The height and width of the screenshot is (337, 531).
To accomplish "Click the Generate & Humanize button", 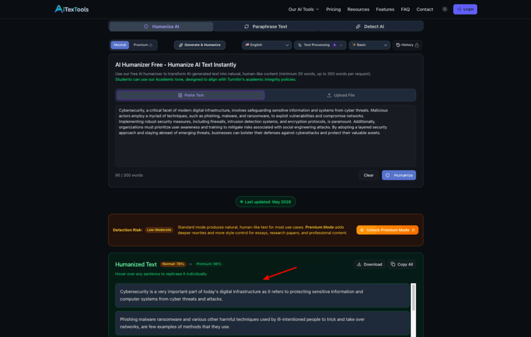I will pyautogui.click(x=200, y=45).
